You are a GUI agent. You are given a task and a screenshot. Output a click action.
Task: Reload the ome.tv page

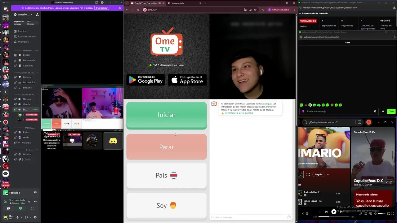138,10
